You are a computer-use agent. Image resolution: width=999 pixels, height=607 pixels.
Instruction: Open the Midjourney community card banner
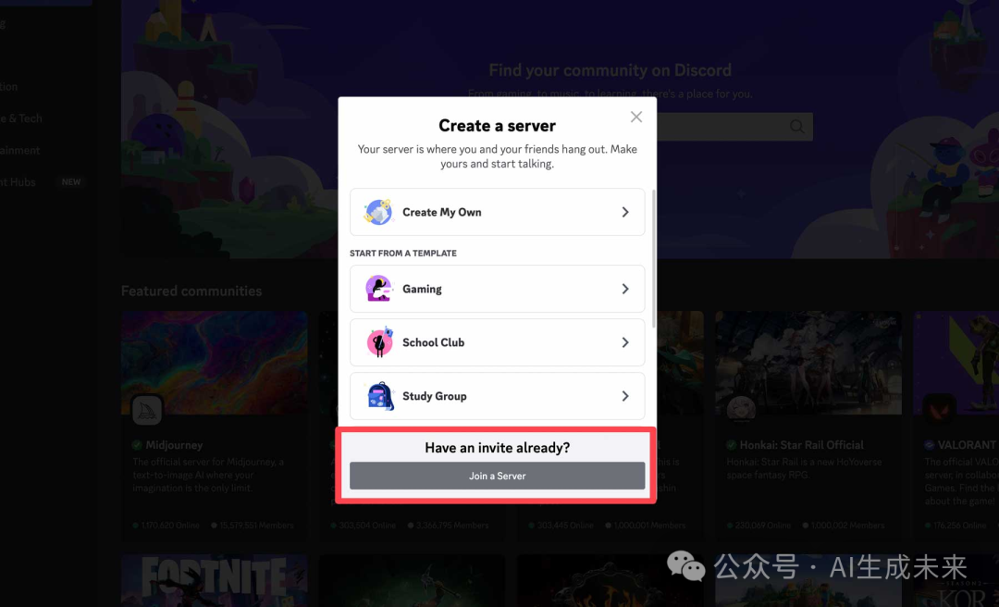click(214, 362)
